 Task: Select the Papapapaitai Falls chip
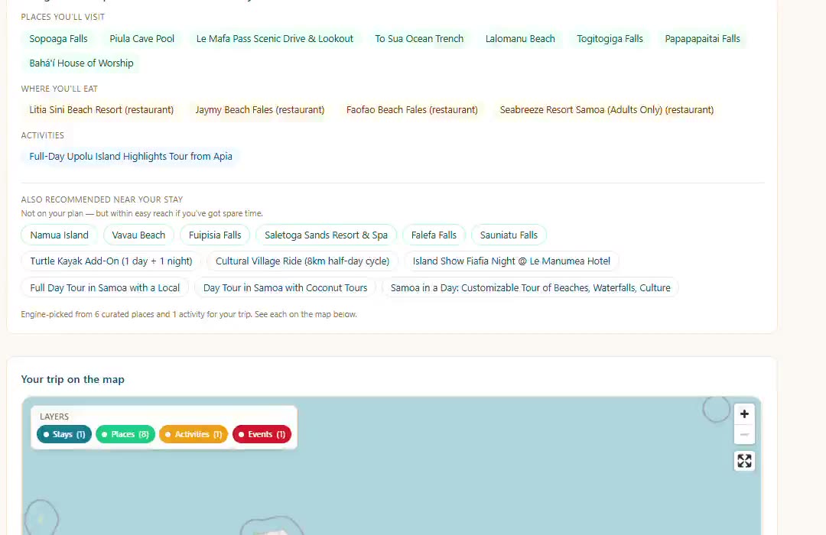coord(702,39)
